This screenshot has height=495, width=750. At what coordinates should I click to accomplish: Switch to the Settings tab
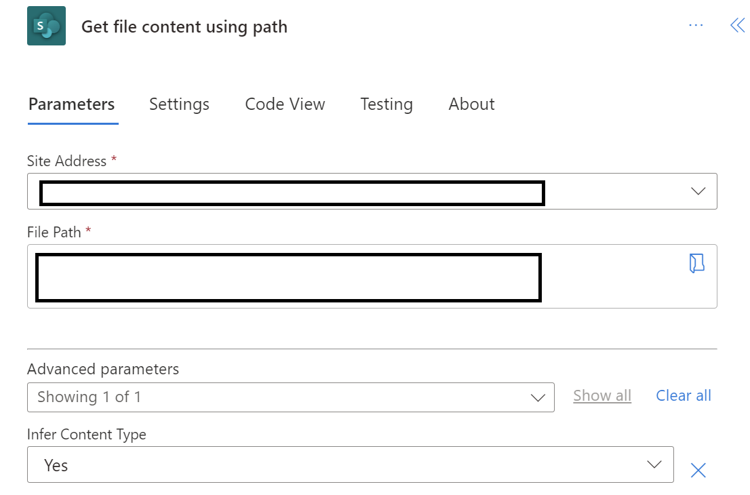click(x=178, y=104)
